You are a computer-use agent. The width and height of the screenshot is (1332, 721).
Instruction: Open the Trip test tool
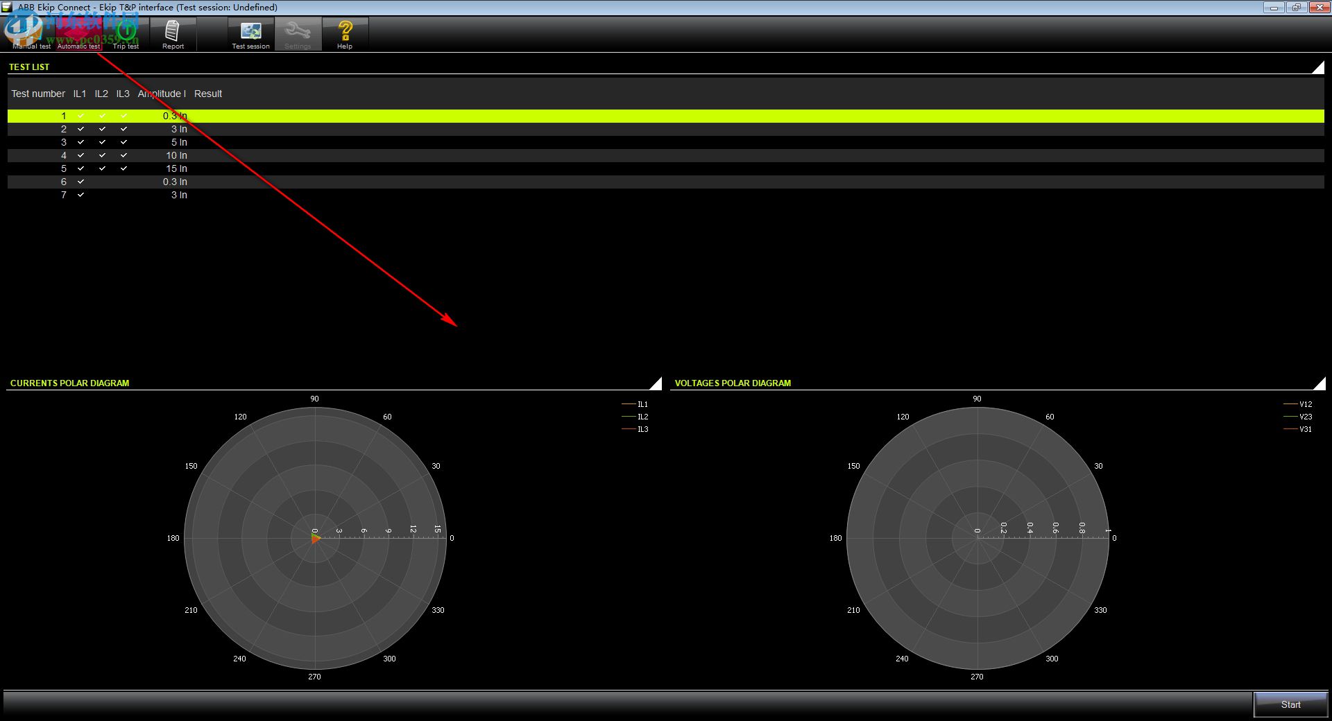click(126, 34)
